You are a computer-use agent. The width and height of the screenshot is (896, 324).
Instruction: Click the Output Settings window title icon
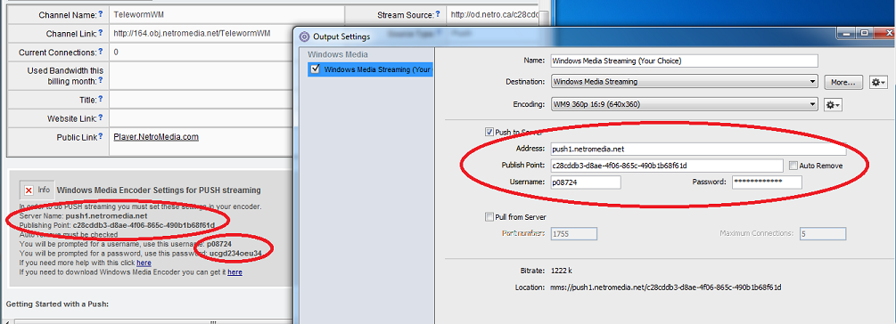tap(305, 36)
